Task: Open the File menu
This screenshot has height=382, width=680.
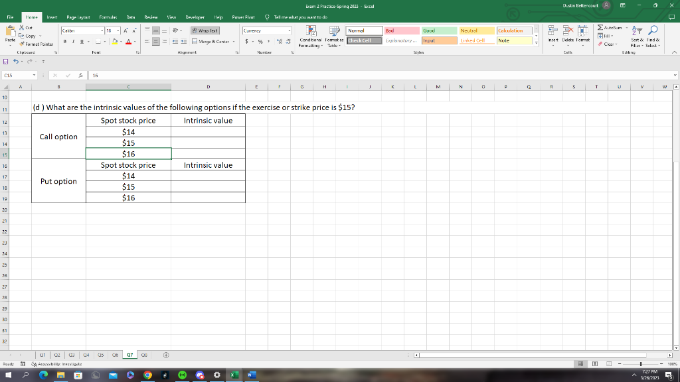Action: click(10, 17)
